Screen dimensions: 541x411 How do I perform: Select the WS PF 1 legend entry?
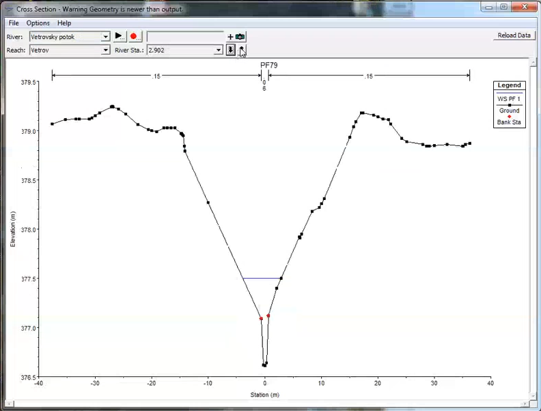point(509,99)
